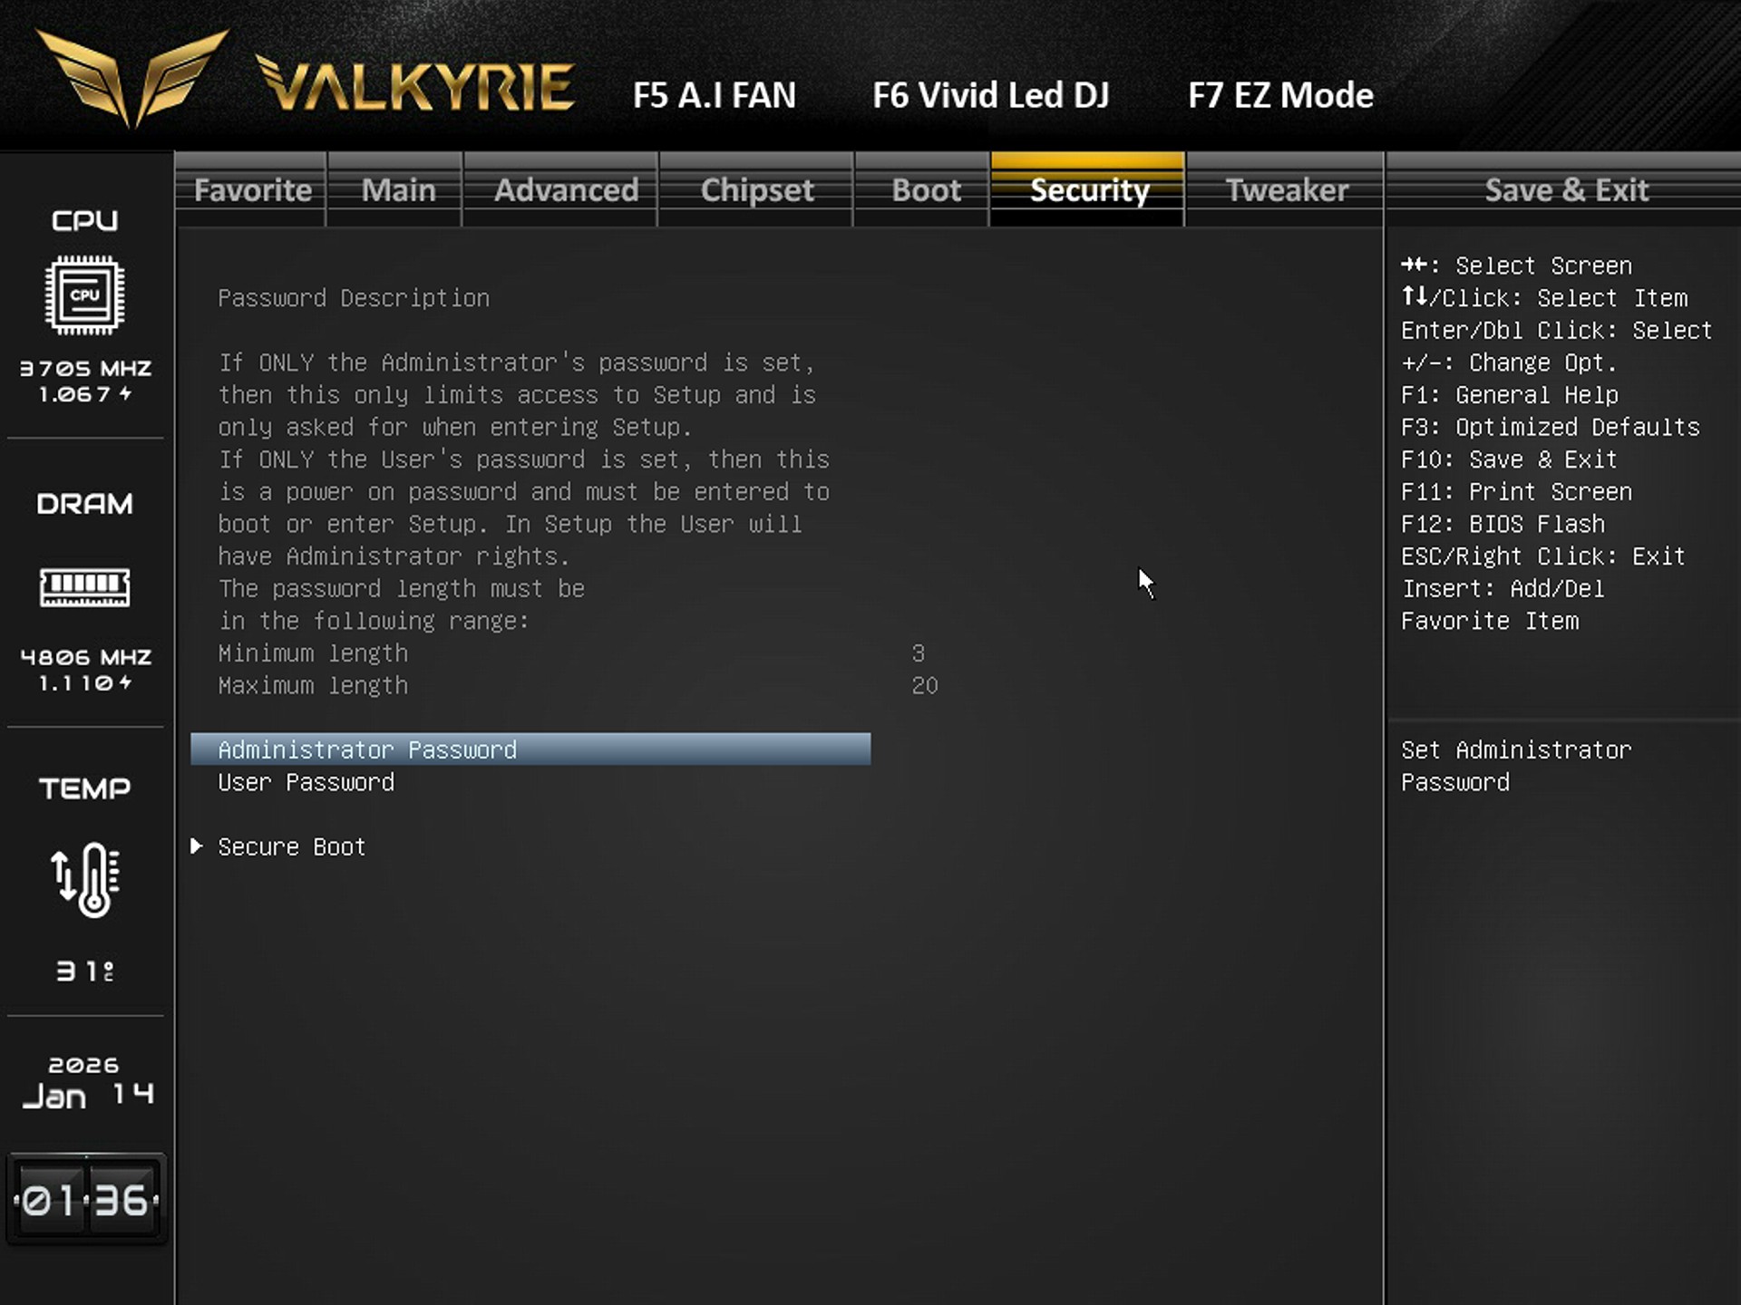Viewport: 1741px width, 1305px height.
Task: Click the Valkyrie golden wings logo
Action: pyautogui.click(x=131, y=77)
